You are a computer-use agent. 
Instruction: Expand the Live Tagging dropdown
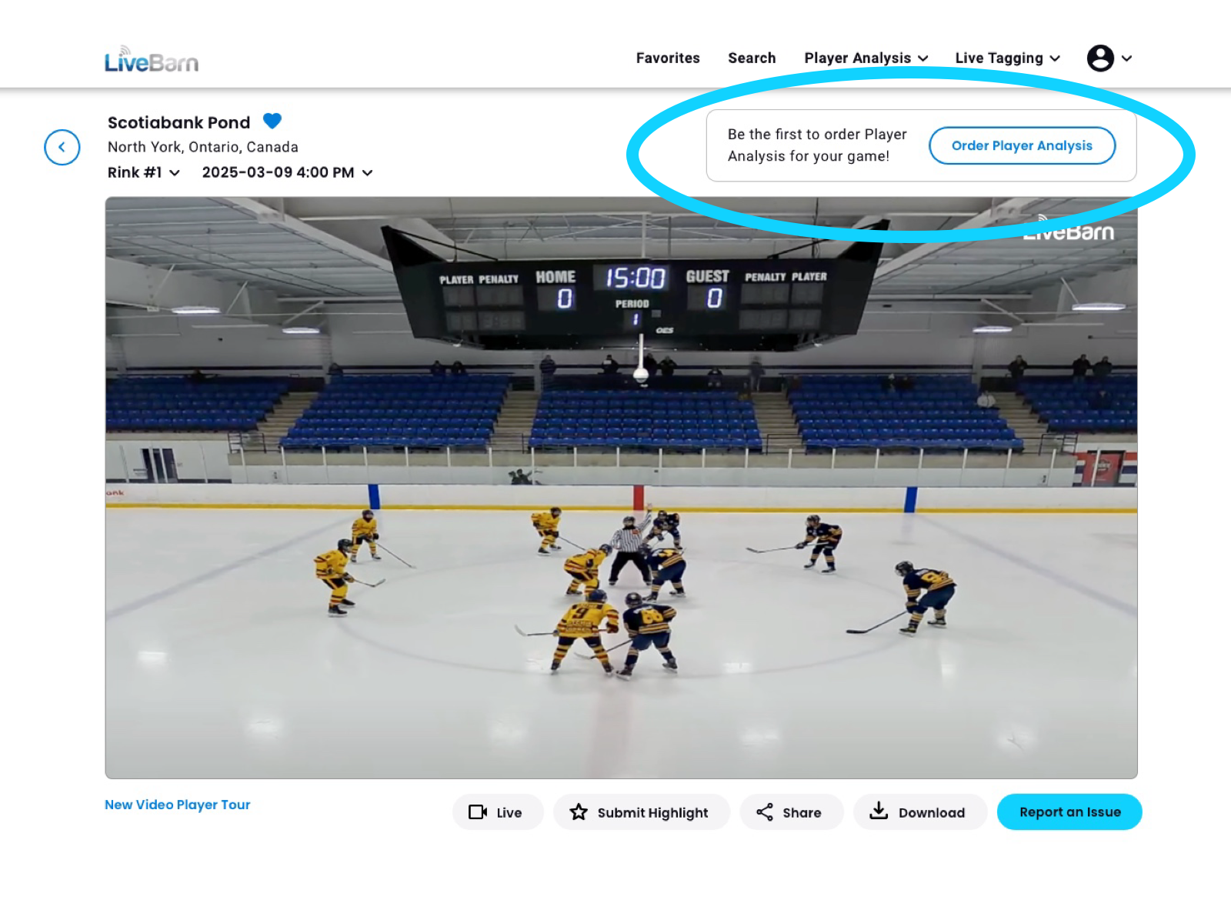tap(1007, 58)
